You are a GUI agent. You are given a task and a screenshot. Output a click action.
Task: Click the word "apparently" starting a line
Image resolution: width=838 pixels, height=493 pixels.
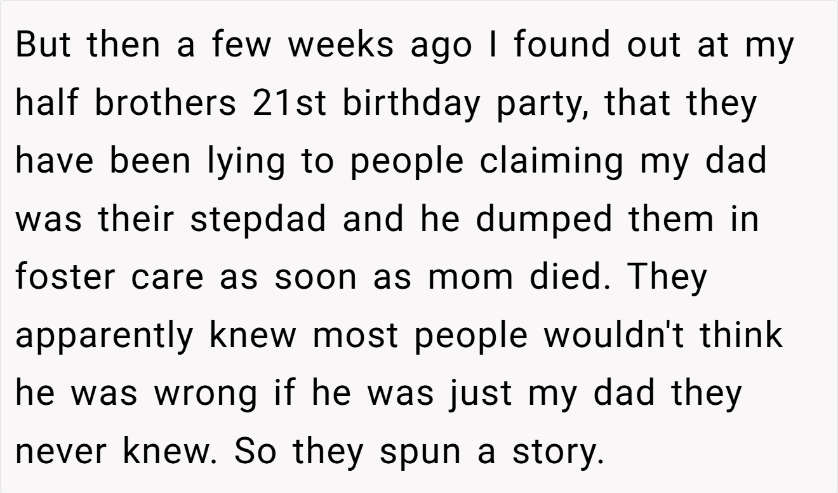(103, 336)
